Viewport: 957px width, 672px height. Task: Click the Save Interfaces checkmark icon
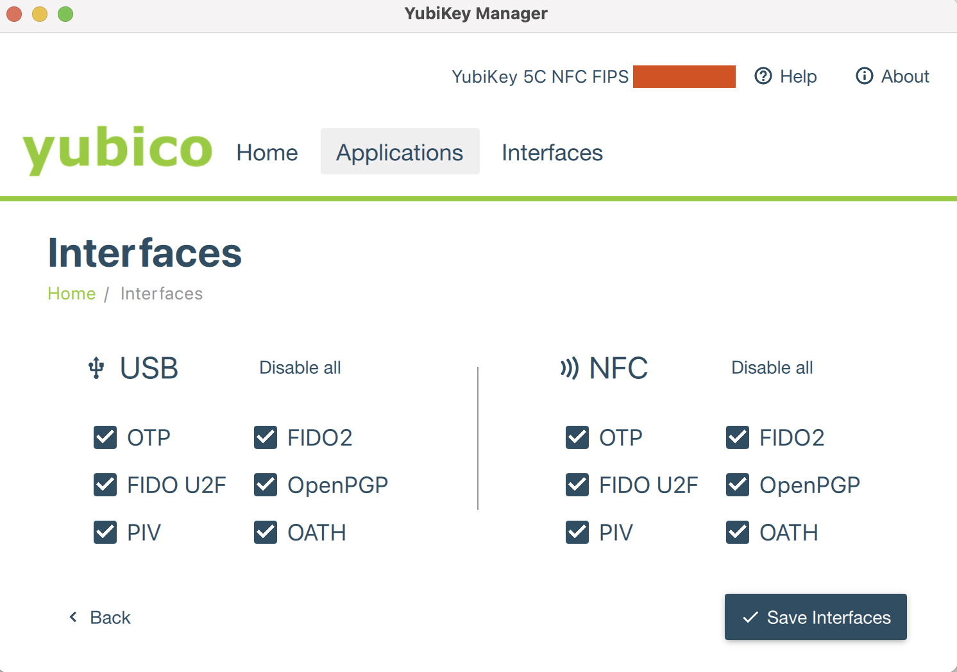click(750, 617)
